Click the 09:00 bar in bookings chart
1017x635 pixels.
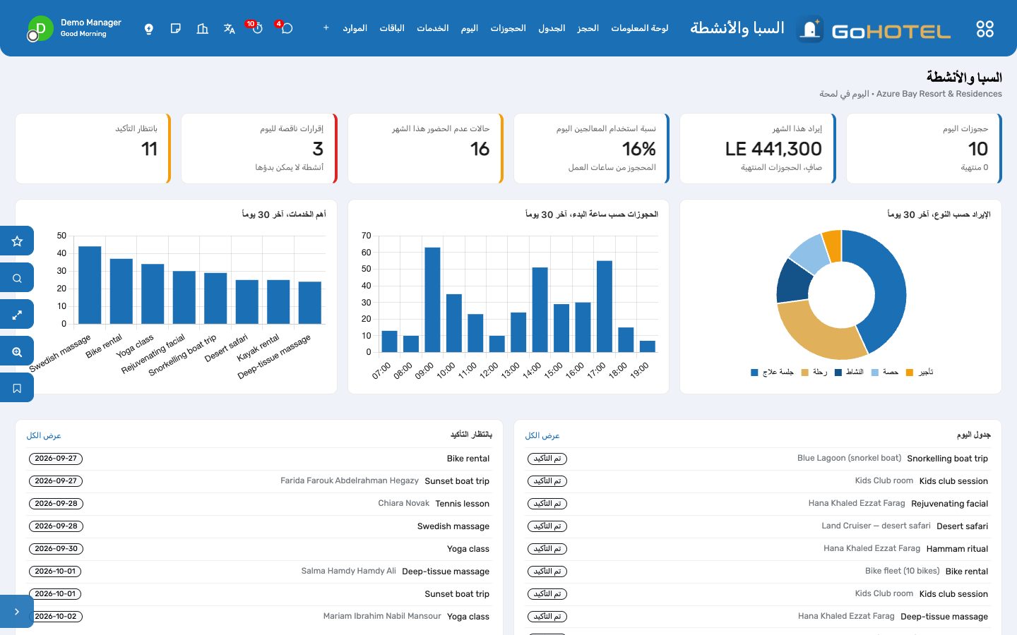[432, 299]
